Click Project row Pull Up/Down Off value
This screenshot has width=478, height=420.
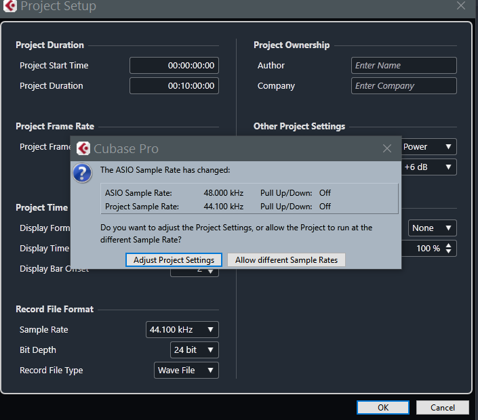325,207
